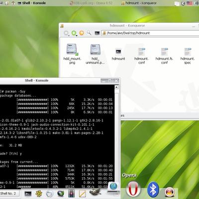The height and width of the screenshot is (199, 199).
Task: Launch the pencil note editor icon in dock
Action: [x=83, y=194]
